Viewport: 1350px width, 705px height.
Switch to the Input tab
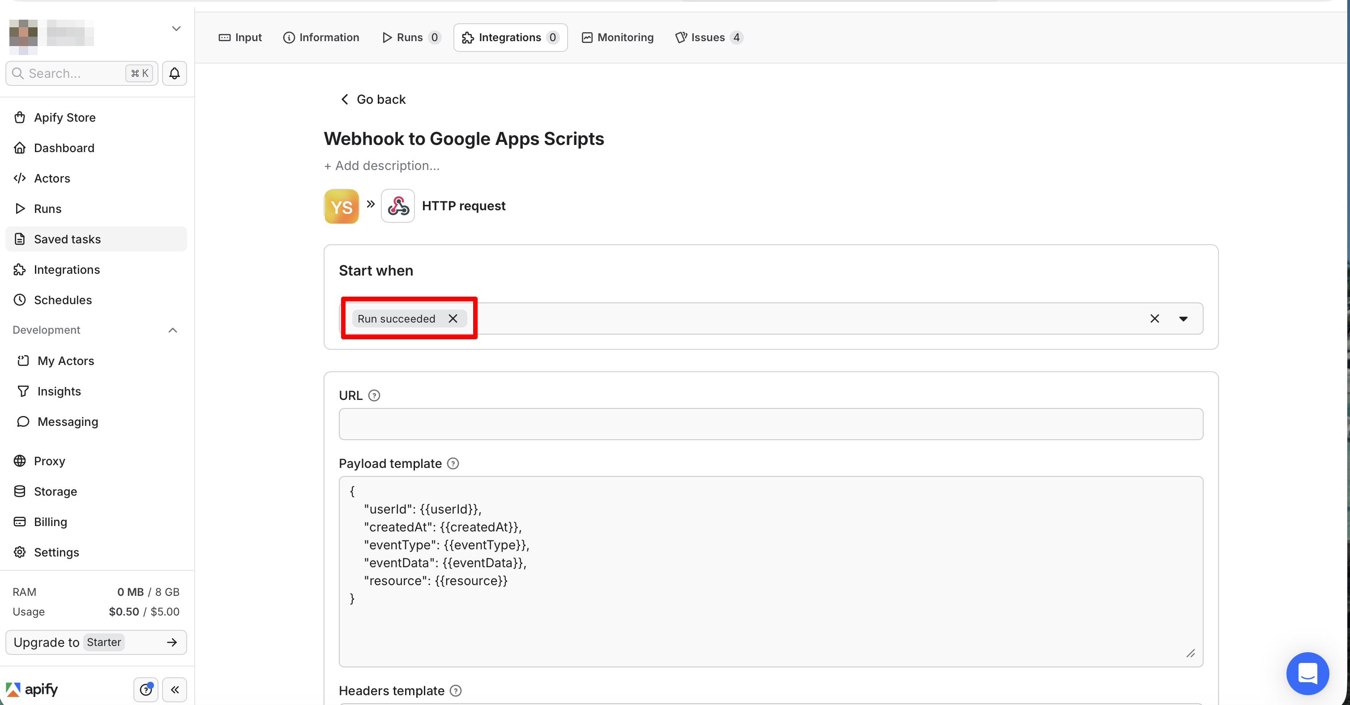(x=240, y=37)
